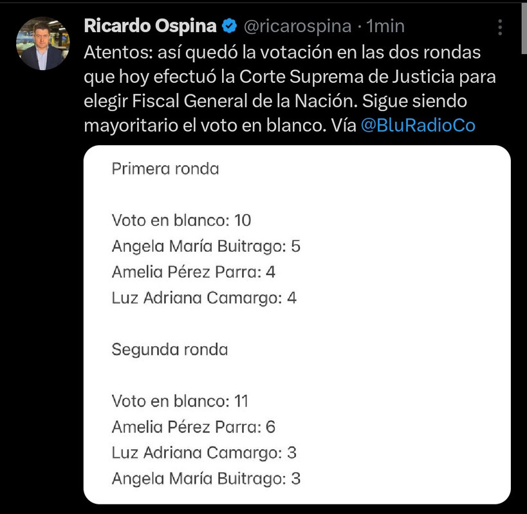
Task: Click the 'Primera ronda' heading in the image
Action: tap(165, 169)
